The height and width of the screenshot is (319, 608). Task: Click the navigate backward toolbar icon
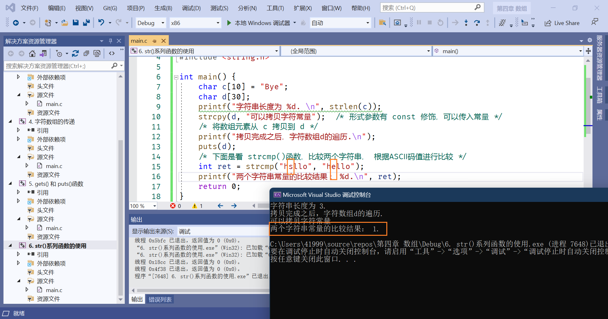(x=16, y=23)
